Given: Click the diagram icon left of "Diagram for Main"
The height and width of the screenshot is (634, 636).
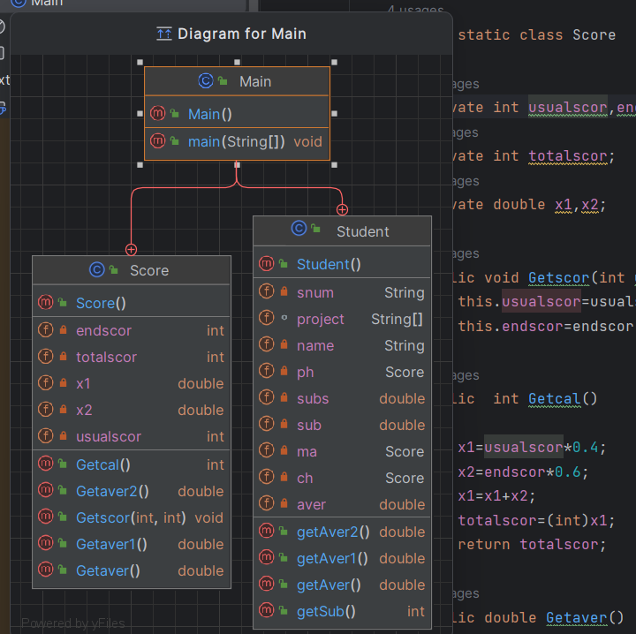Looking at the screenshot, I should click(164, 34).
